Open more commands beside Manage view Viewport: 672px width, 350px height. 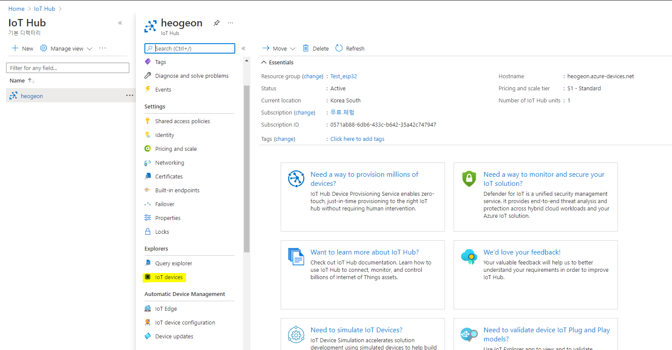102,48
